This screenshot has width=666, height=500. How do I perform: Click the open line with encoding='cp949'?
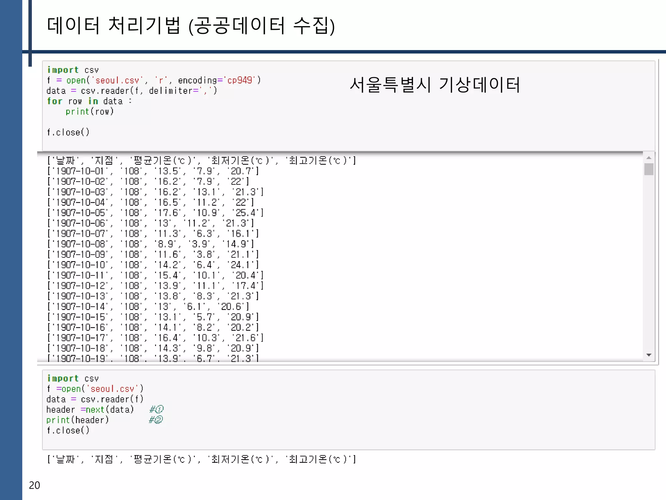pyautogui.click(x=154, y=80)
